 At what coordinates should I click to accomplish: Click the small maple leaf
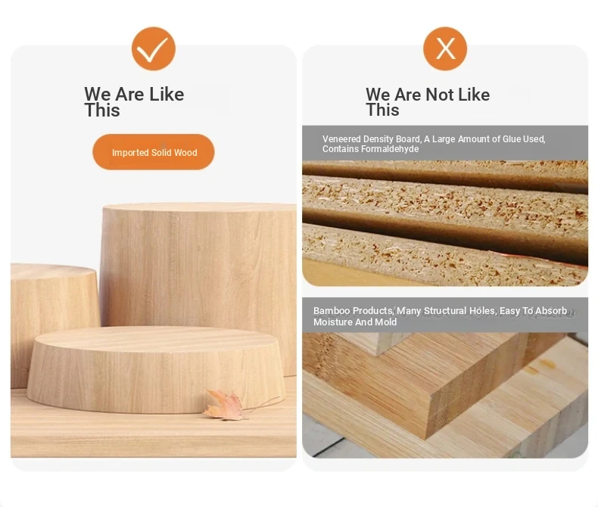[x=225, y=406]
